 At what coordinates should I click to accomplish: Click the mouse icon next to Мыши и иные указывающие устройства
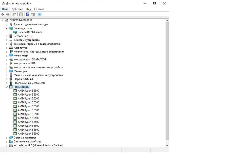coord(11,75)
